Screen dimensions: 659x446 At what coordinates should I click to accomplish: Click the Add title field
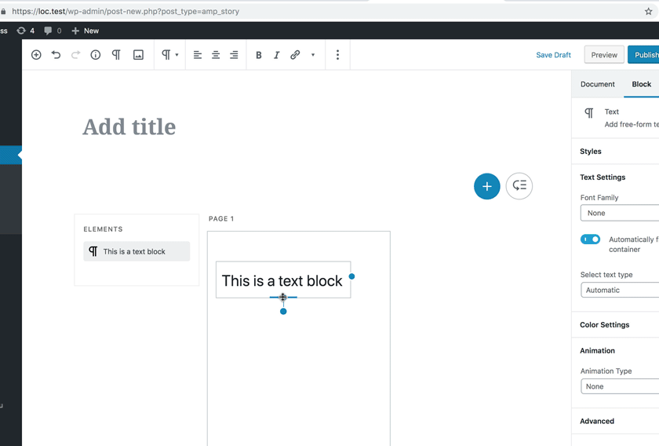click(129, 127)
